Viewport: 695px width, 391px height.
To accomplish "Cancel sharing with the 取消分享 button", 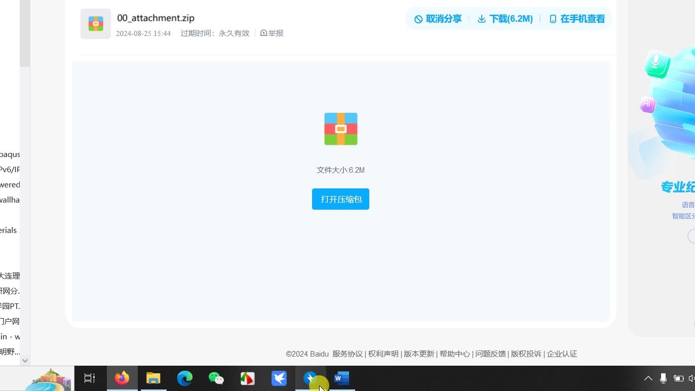I will [x=438, y=19].
